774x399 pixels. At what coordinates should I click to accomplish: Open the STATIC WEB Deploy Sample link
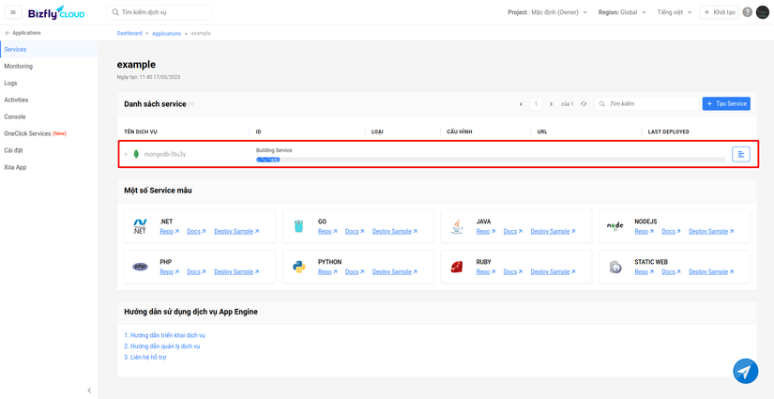click(711, 271)
